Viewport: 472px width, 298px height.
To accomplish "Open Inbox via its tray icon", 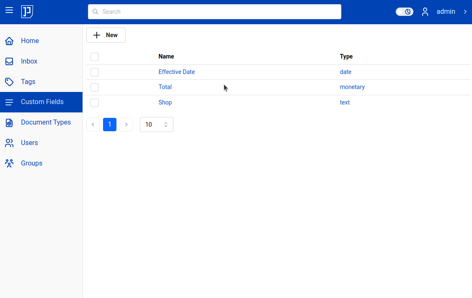I will point(9,61).
